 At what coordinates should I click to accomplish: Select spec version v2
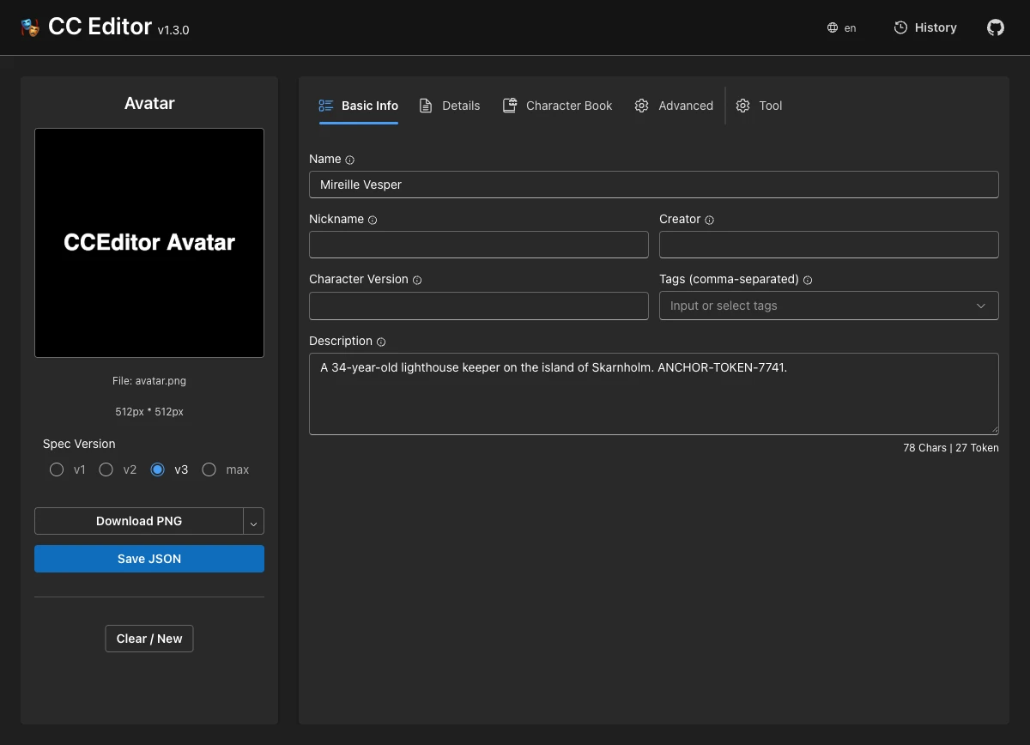click(106, 469)
